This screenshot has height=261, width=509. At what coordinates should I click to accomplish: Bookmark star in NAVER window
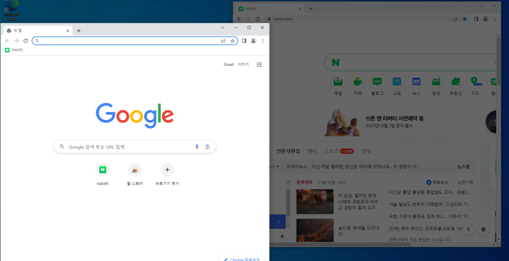pos(465,19)
